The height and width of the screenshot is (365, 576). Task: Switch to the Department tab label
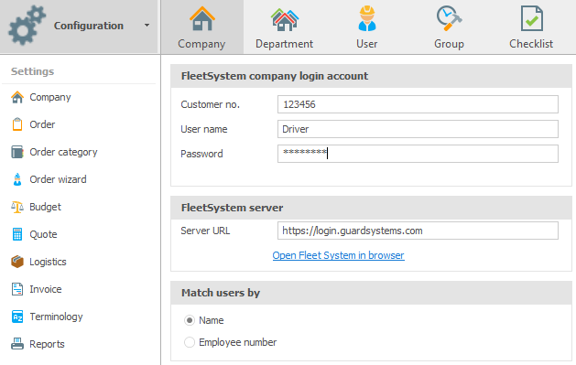point(284,44)
